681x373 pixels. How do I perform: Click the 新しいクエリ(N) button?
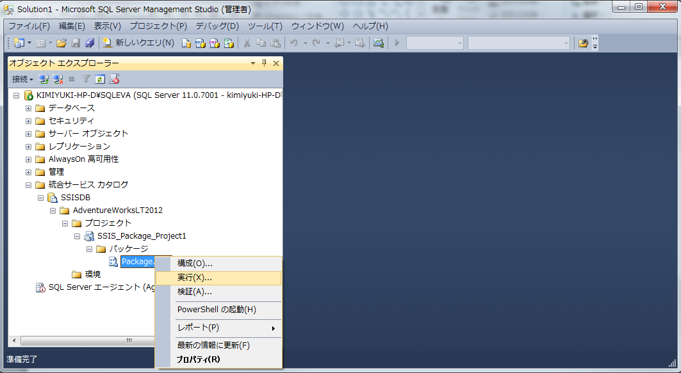coord(138,43)
